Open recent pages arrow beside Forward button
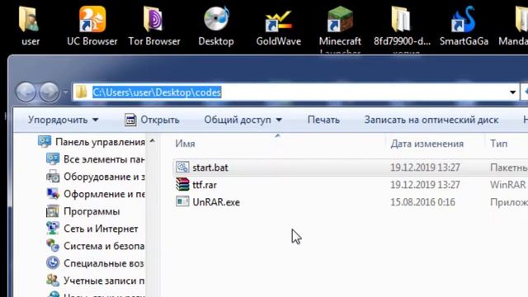The image size is (528, 297). 65,92
